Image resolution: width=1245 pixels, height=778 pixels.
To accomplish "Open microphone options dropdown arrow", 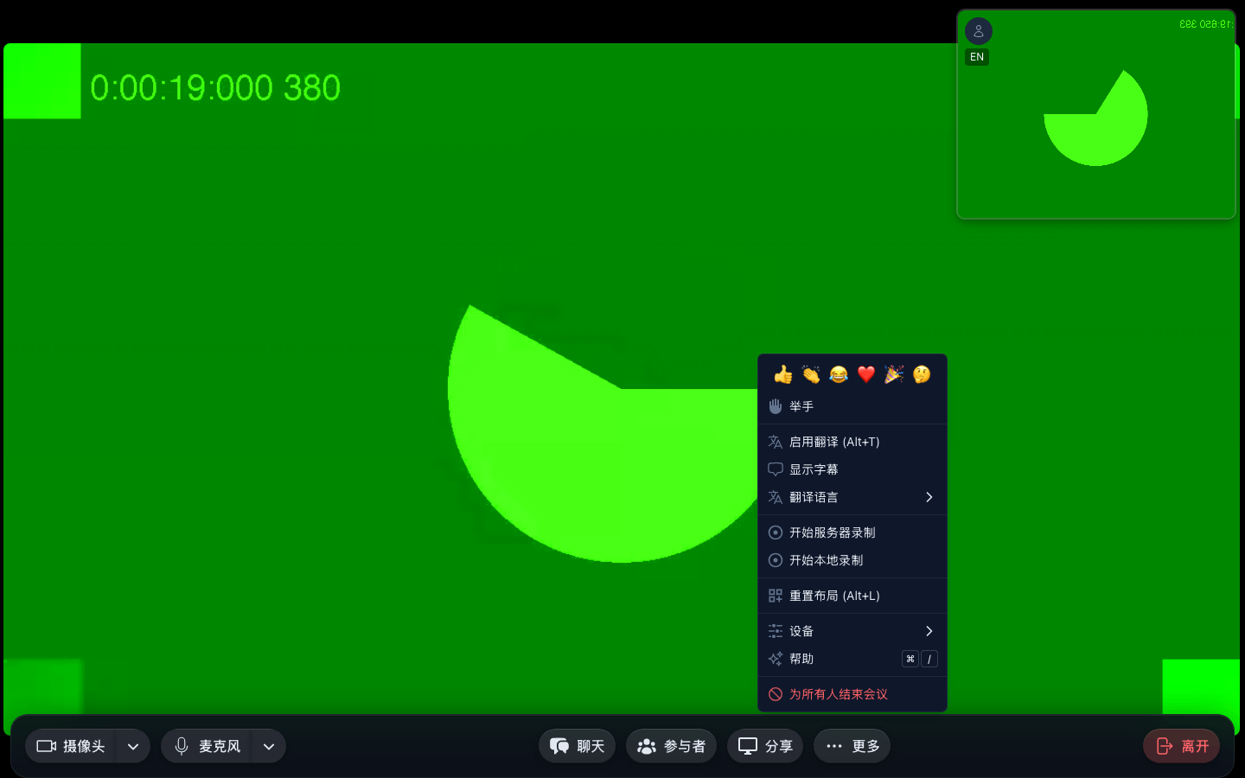I will 269,746.
